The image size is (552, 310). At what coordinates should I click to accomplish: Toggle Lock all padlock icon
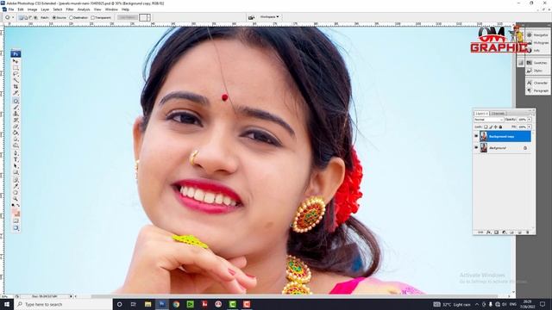[500, 127]
